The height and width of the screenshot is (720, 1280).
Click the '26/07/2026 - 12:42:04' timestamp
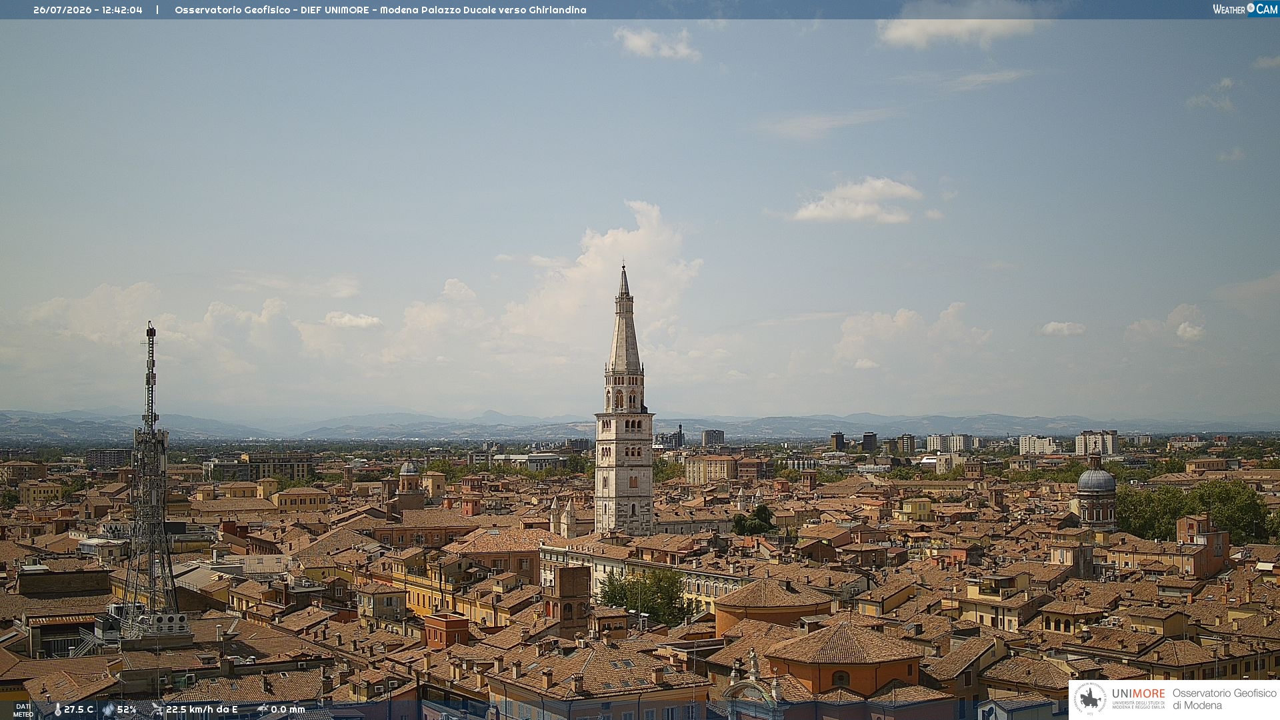pos(88,10)
